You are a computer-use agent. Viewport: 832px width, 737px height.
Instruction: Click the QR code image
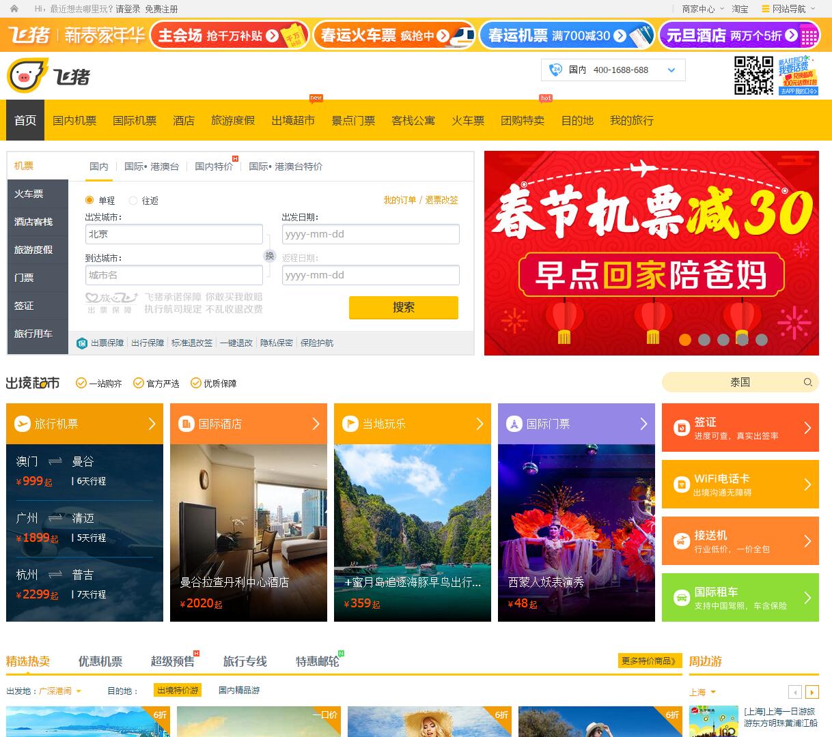(754, 75)
